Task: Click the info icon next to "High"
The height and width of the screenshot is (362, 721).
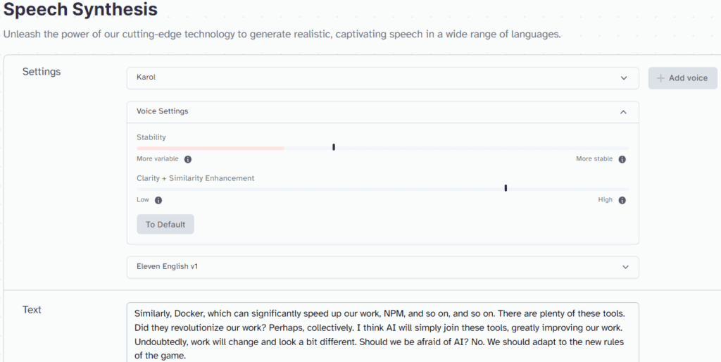Action: click(x=622, y=200)
